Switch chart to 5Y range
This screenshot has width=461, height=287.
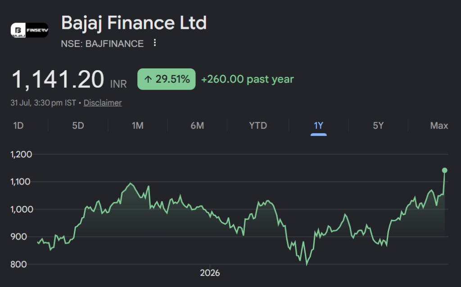[378, 126]
